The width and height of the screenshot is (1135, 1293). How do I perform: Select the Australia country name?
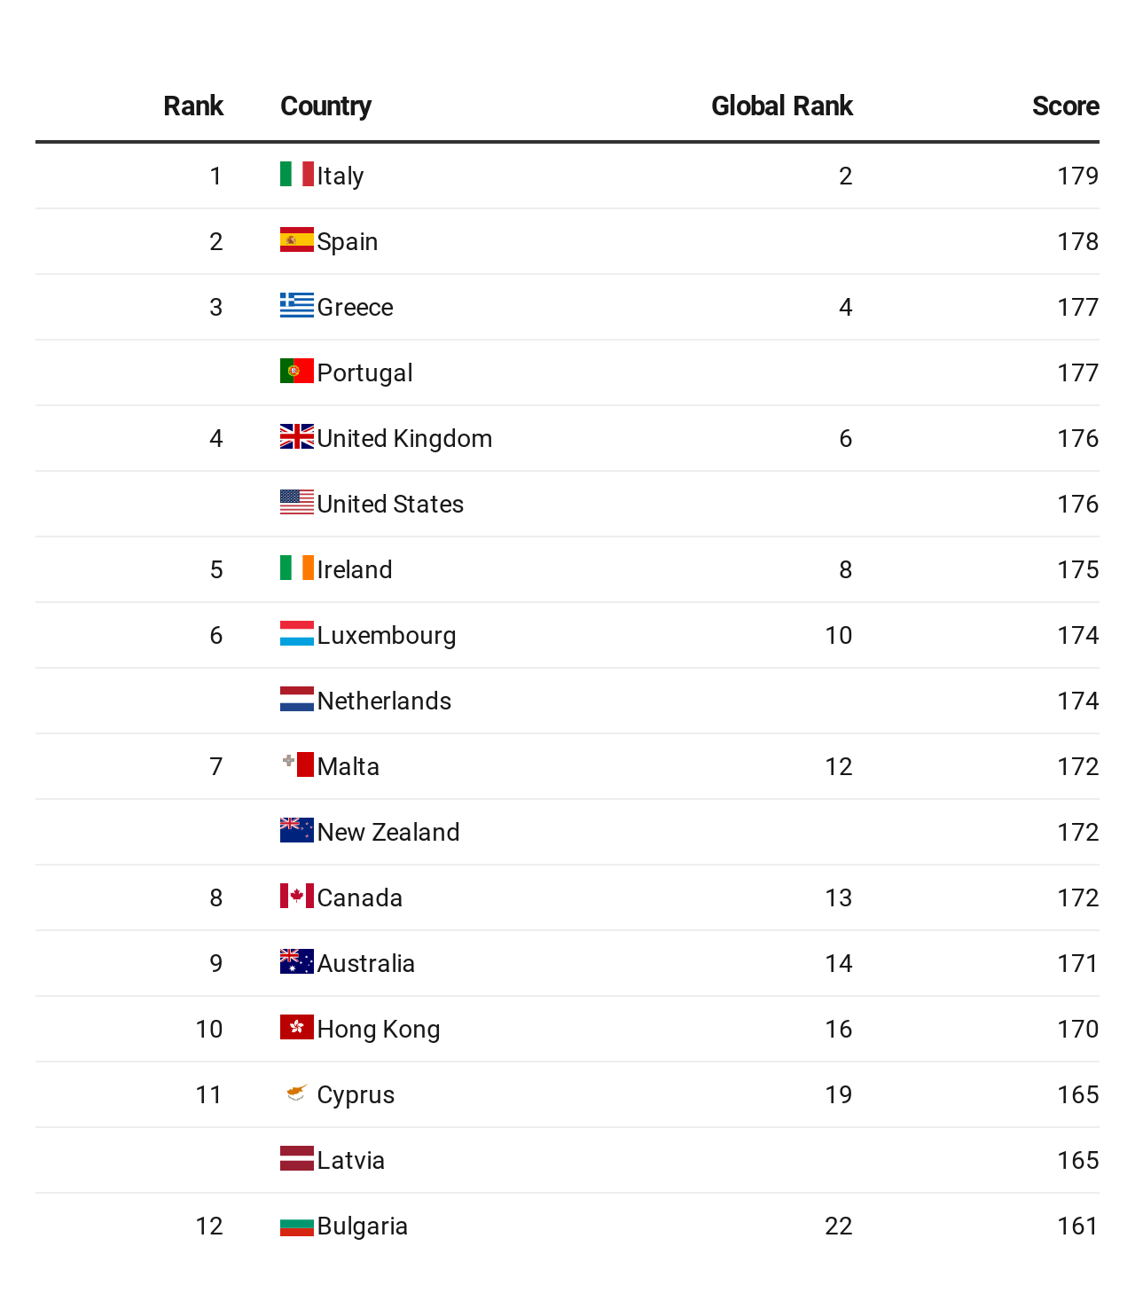tap(365, 963)
